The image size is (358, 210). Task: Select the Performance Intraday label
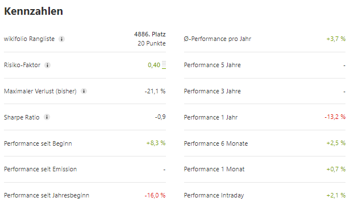click(x=214, y=195)
